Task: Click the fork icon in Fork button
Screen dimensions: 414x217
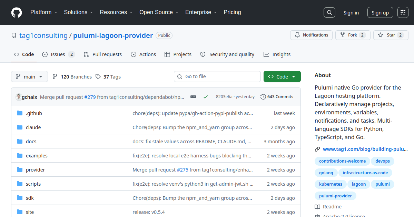Action: click(343, 35)
